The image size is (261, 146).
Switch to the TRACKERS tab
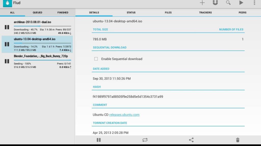point(205,12)
